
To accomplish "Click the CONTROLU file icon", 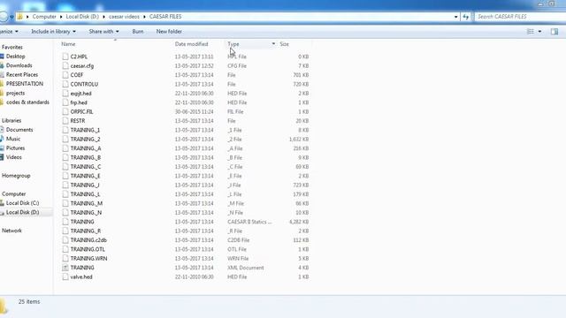I will (x=65, y=84).
